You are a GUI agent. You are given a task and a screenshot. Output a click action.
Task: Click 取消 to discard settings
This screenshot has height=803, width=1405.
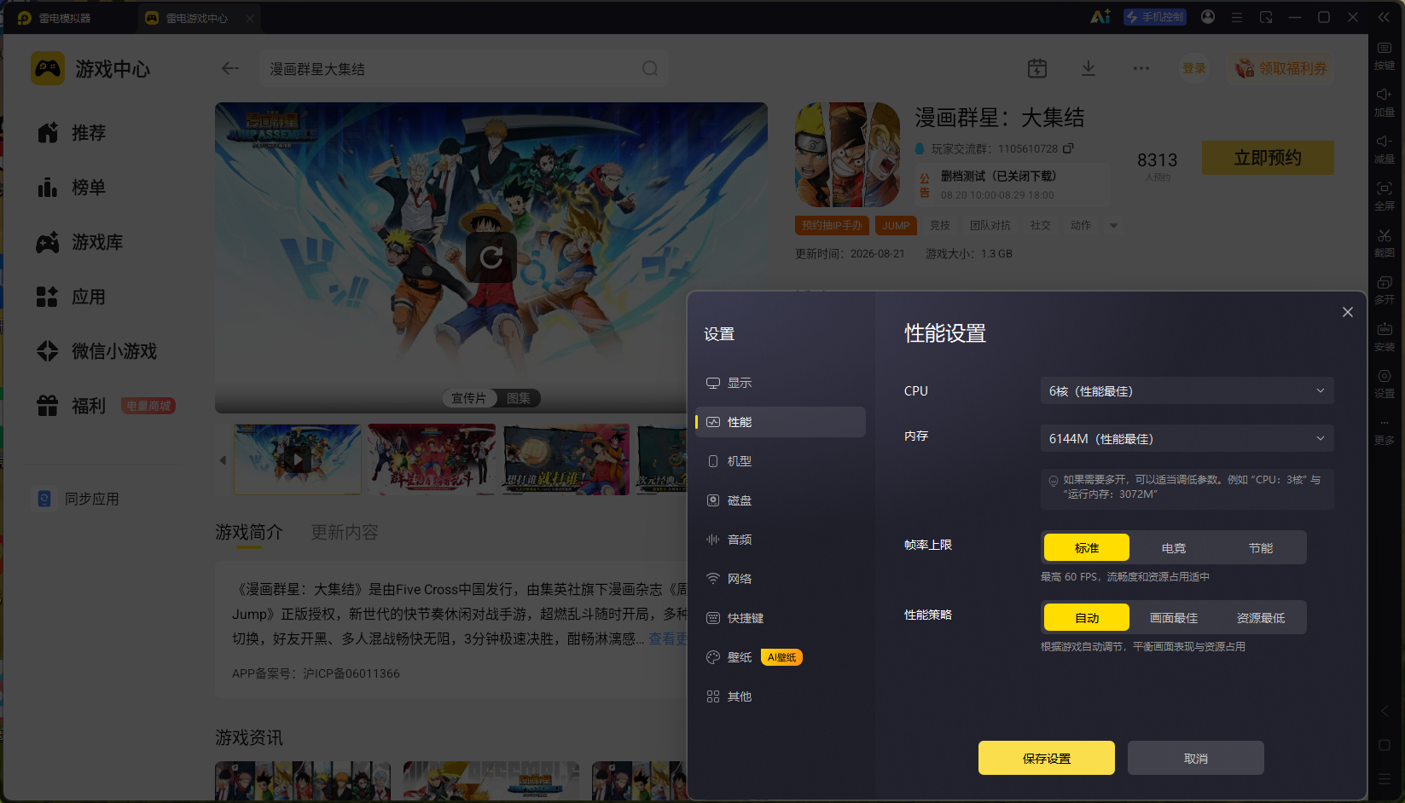pyautogui.click(x=1196, y=758)
